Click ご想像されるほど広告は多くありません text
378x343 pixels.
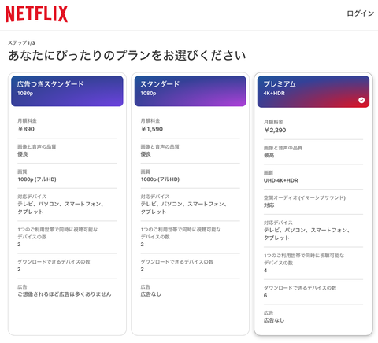point(65,294)
